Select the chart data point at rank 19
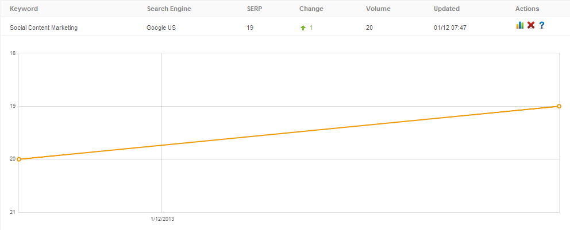 (x=559, y=106)
